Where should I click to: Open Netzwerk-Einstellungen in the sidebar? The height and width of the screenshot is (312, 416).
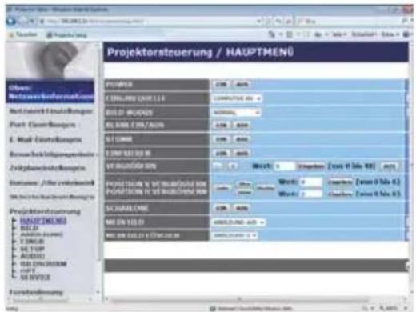pyautogui.click(x=50, y=111)
